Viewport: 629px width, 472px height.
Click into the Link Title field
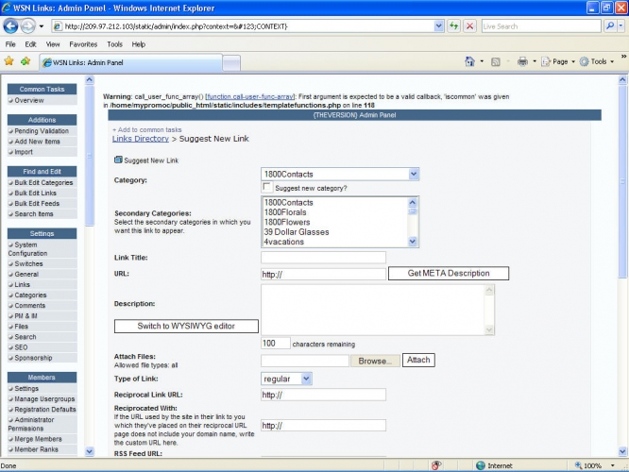click(323, 258)
